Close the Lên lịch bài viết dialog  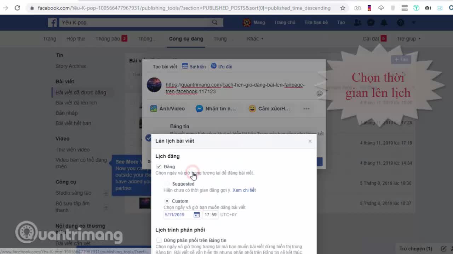tap(310, 141)
